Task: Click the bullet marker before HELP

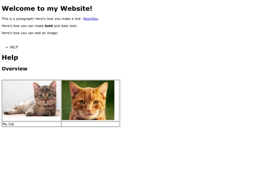Action: tap(7, 47)
